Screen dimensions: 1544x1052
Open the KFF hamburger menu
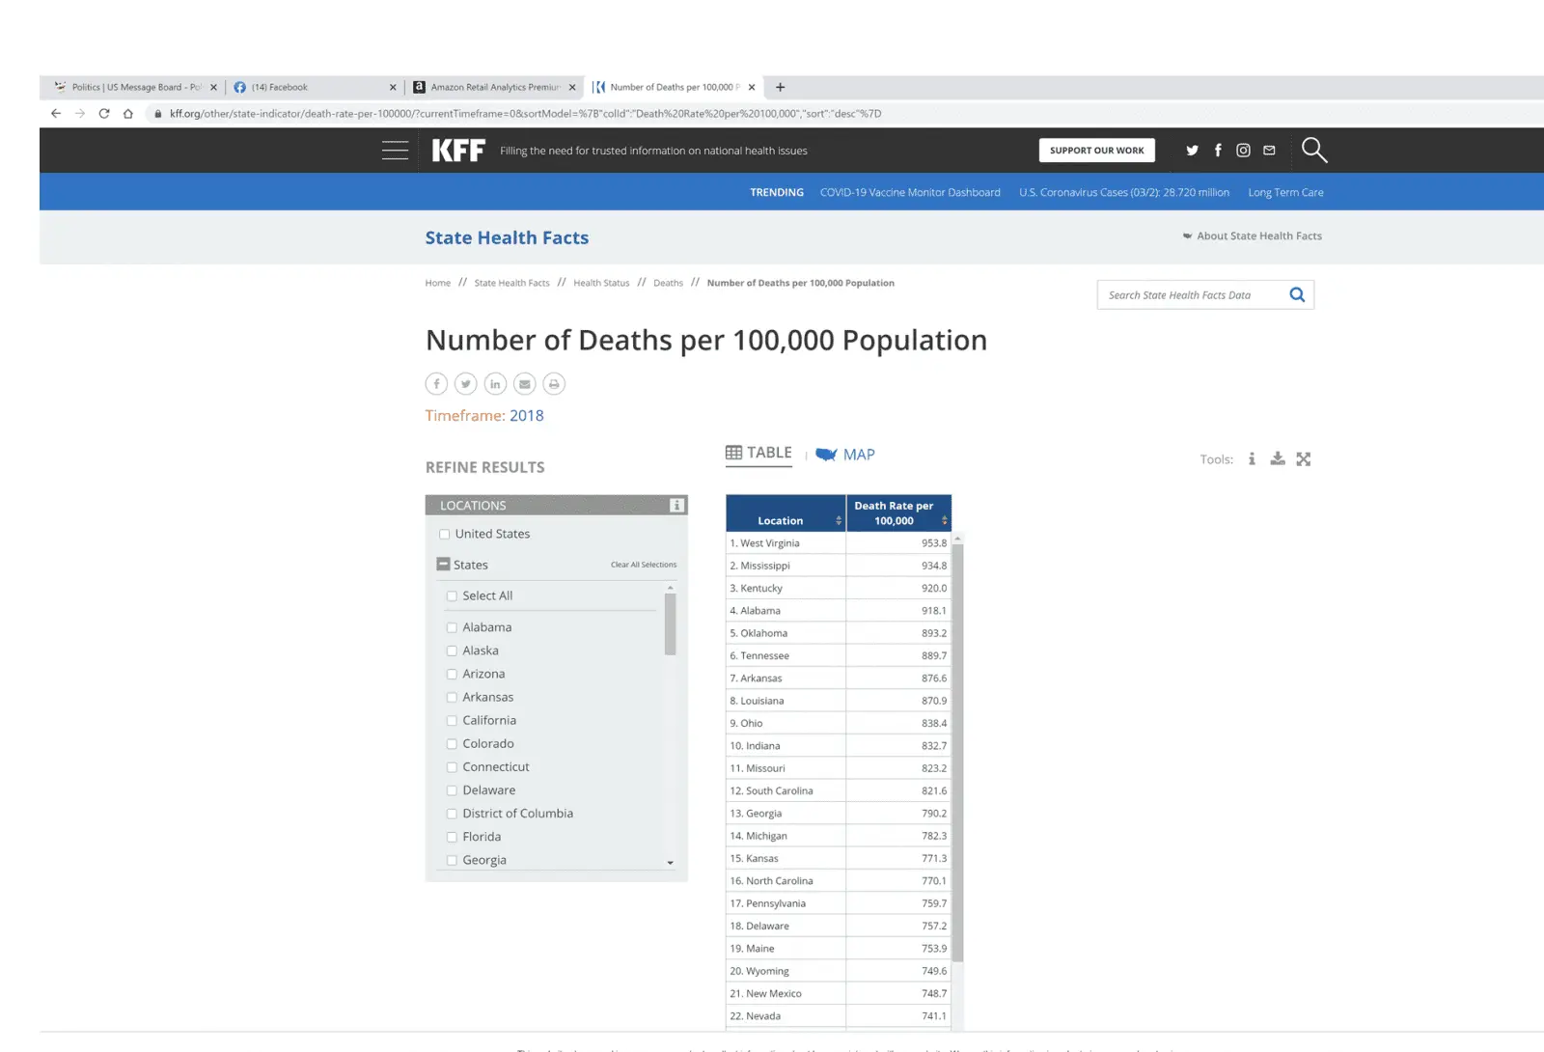395,151
